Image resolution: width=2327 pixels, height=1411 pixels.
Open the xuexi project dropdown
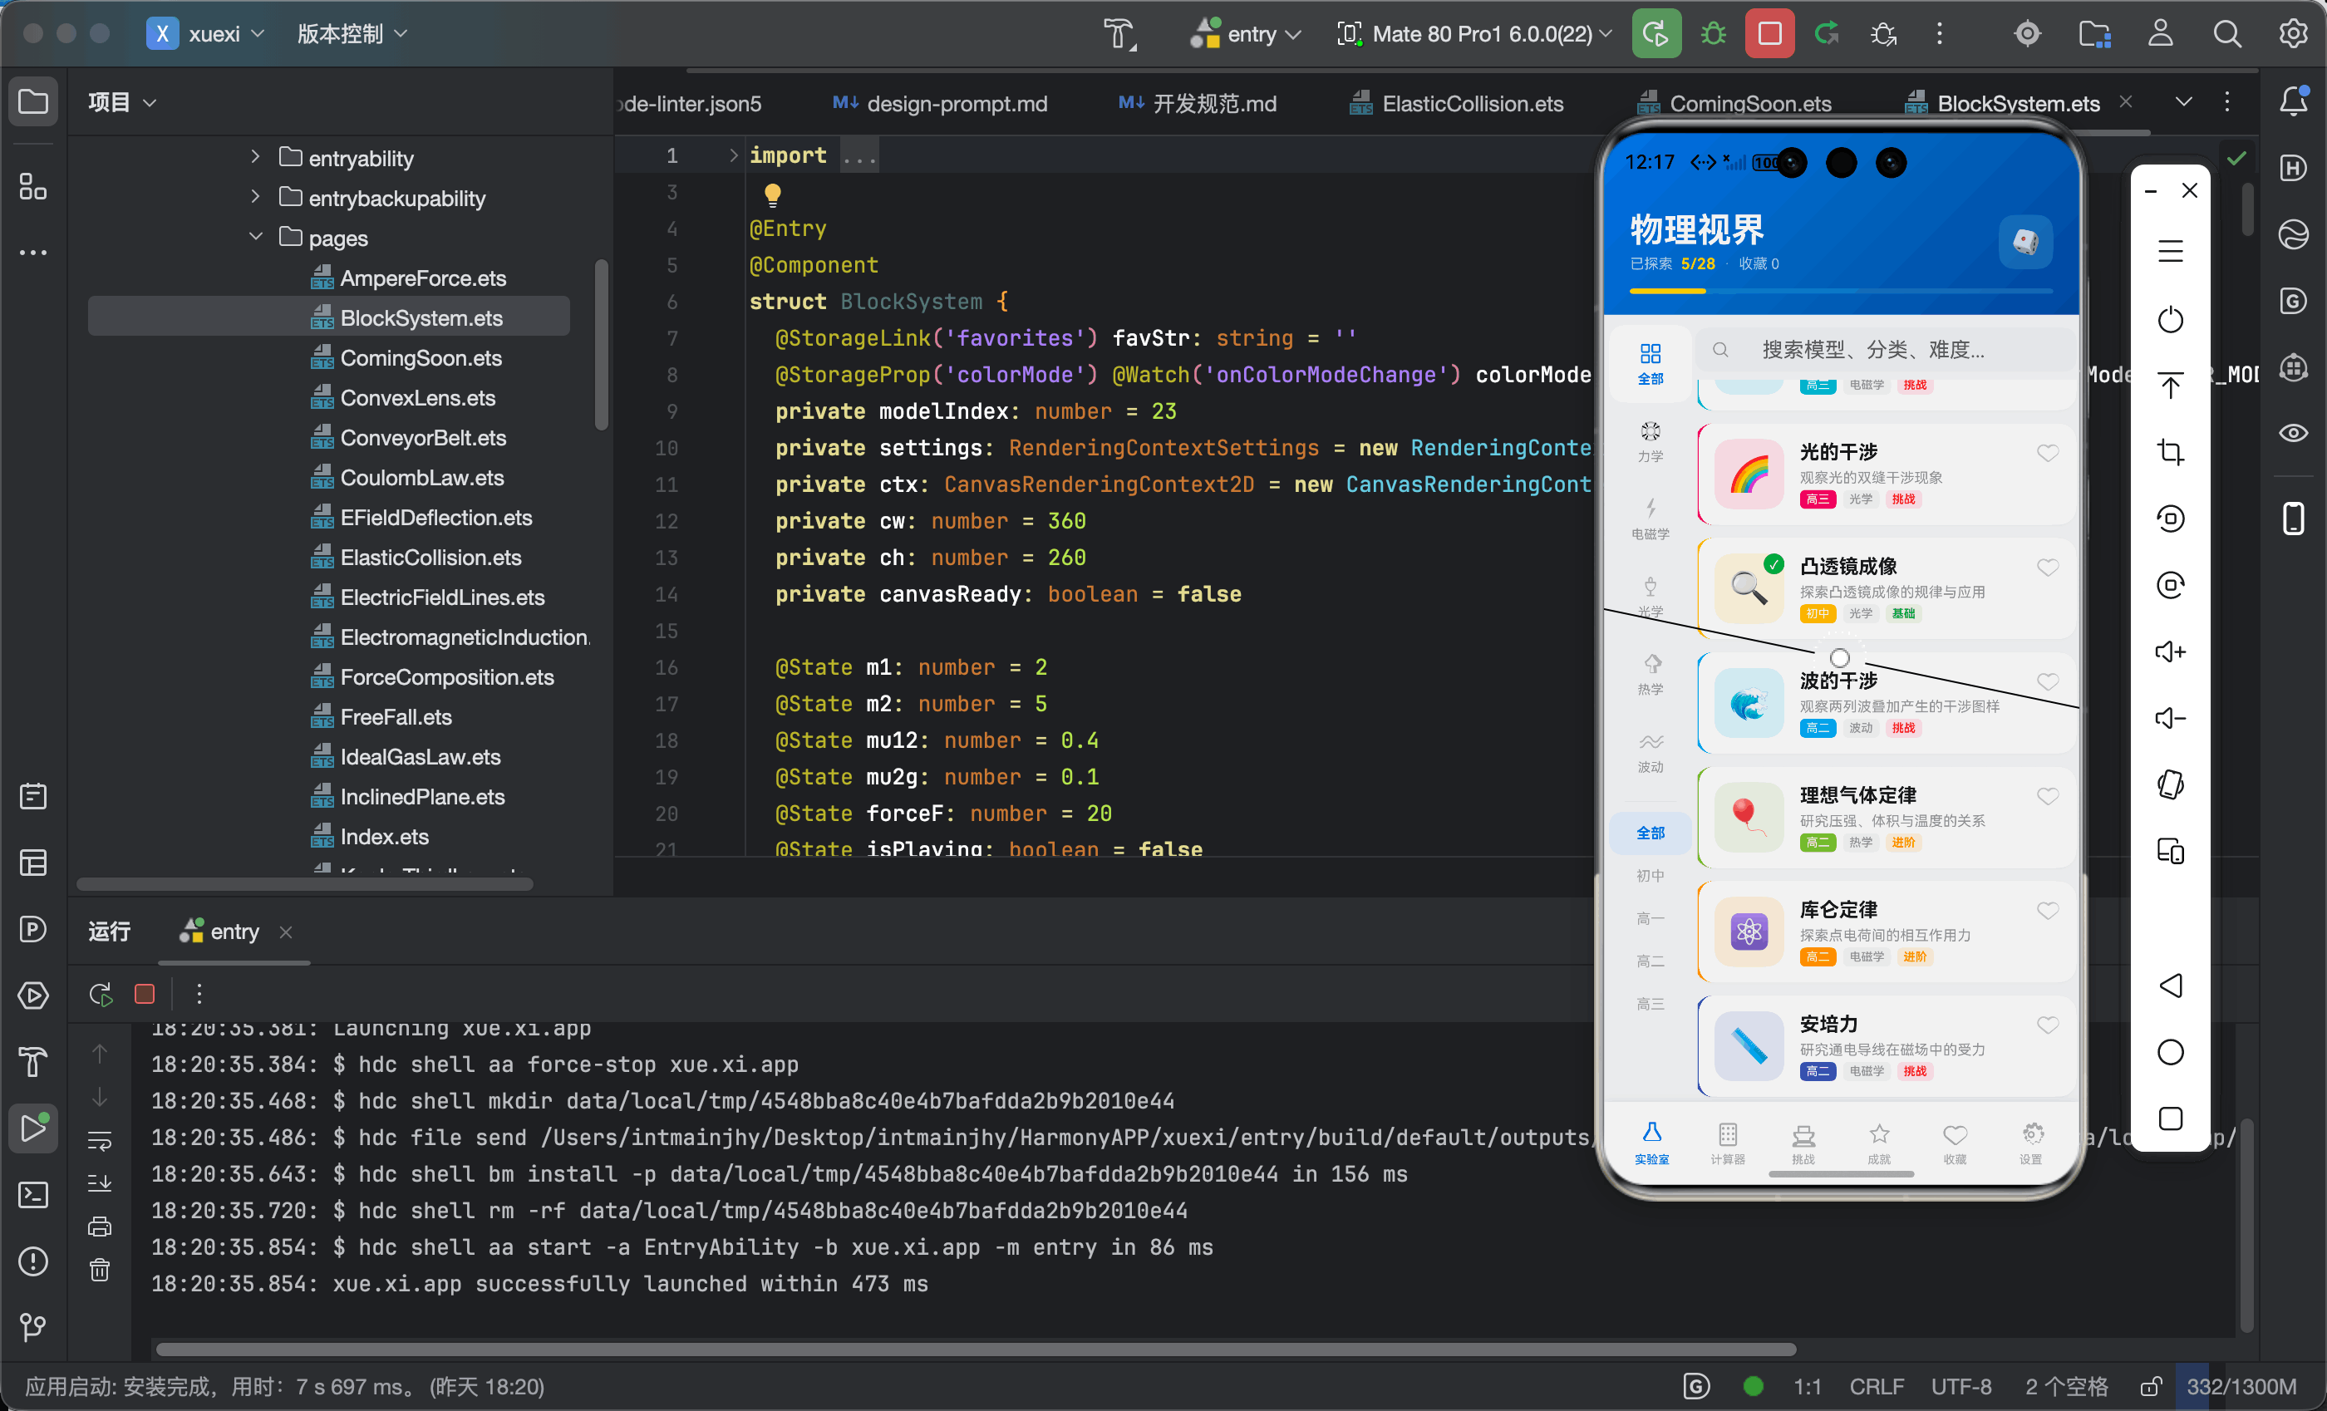207,34
